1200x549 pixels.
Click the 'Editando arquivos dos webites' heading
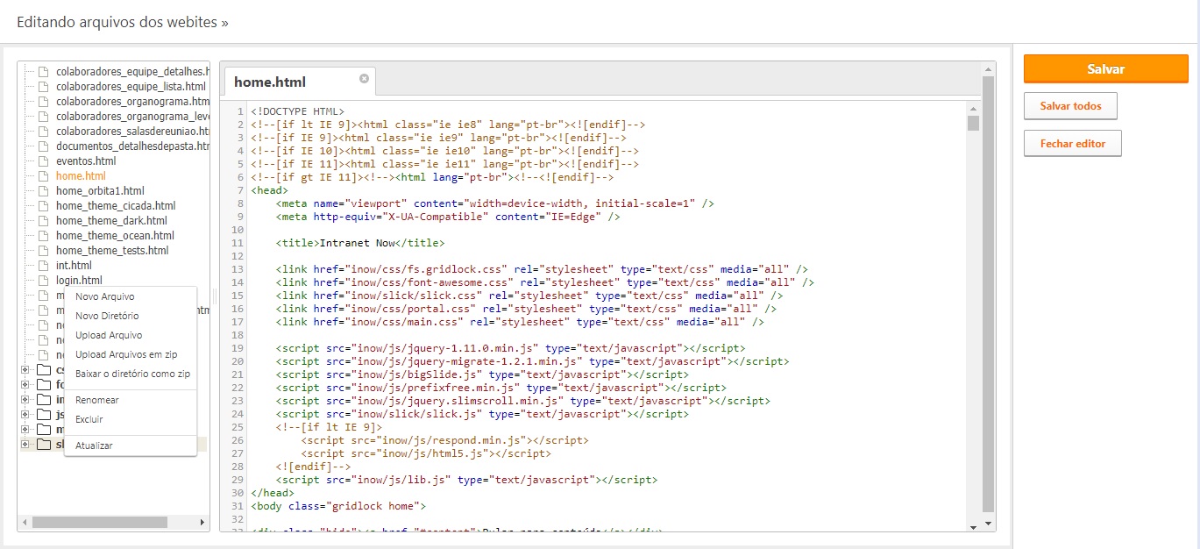click(x=123, y=21)
